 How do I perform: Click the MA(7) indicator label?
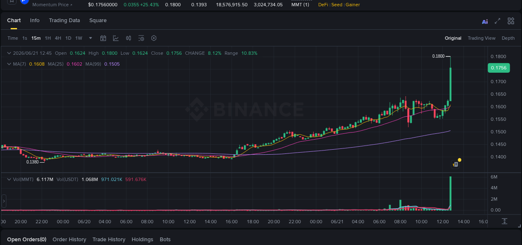19,64
